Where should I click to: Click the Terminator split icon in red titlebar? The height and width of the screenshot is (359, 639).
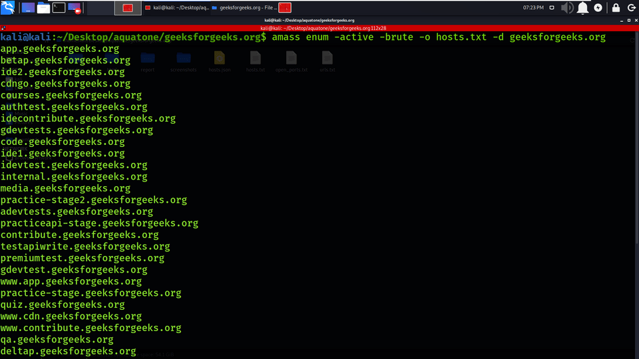coord(3,28)
